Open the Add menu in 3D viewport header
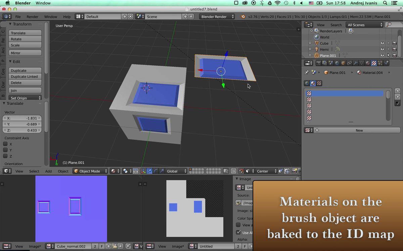This screenshot has width=403, height=251. coord(49,171)
